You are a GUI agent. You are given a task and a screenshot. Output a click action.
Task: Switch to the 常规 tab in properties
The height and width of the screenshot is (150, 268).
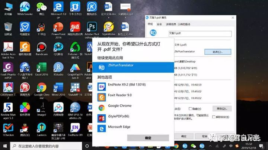pyautogui.click(x=150, y=24)
